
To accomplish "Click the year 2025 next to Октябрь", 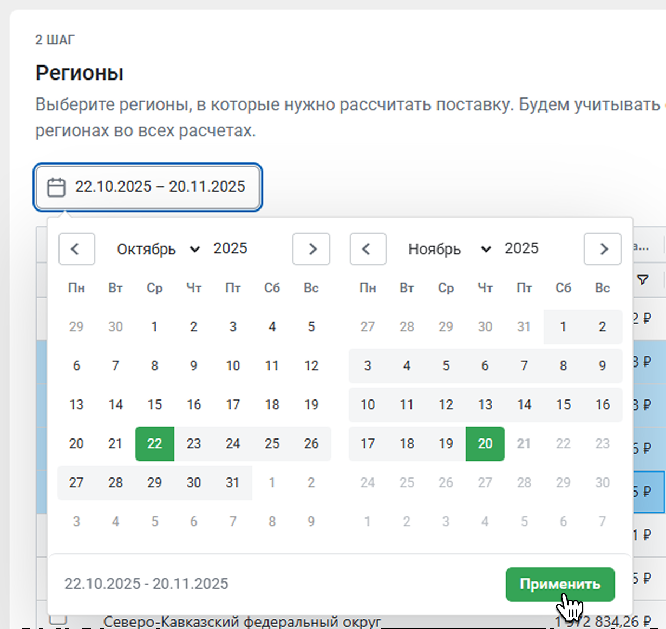I will (230, 248).
